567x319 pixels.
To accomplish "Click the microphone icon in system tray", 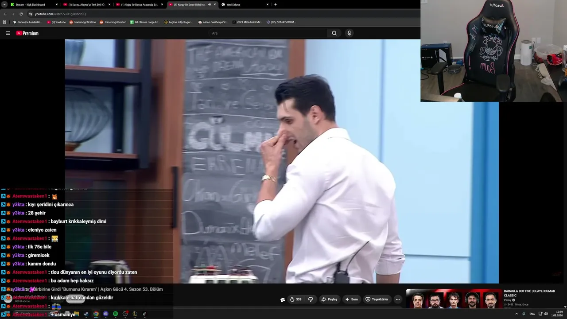I will pyautogui.click(x=524, y=314).
